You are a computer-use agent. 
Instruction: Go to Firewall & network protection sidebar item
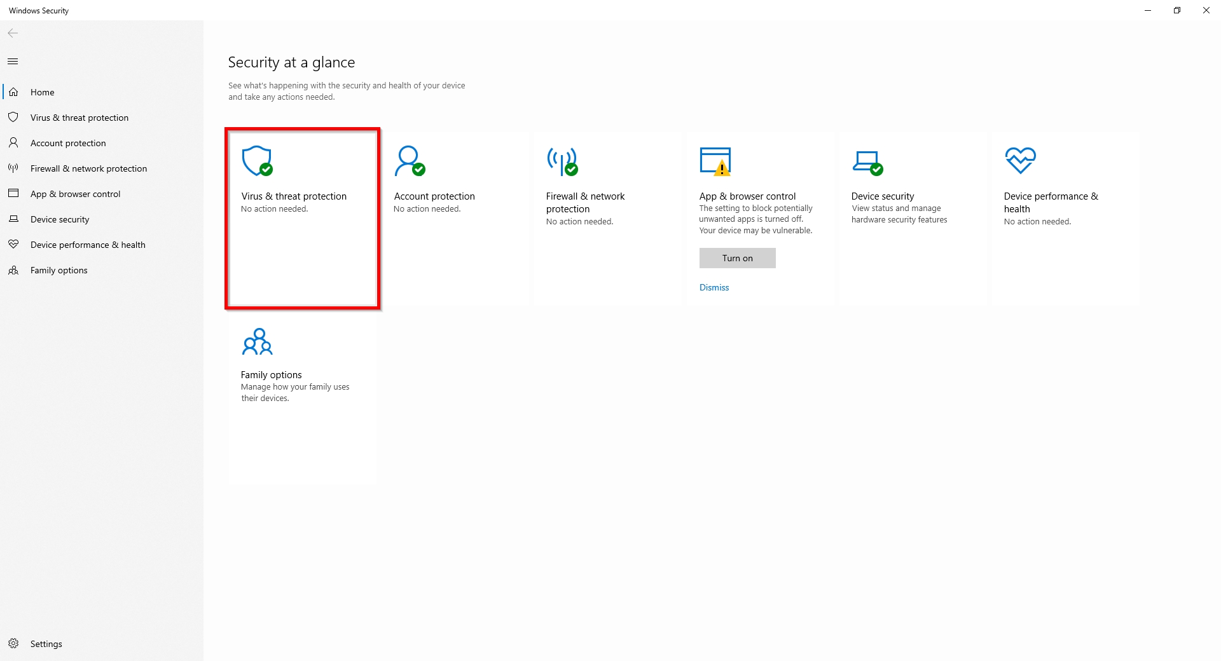point(102,168)
